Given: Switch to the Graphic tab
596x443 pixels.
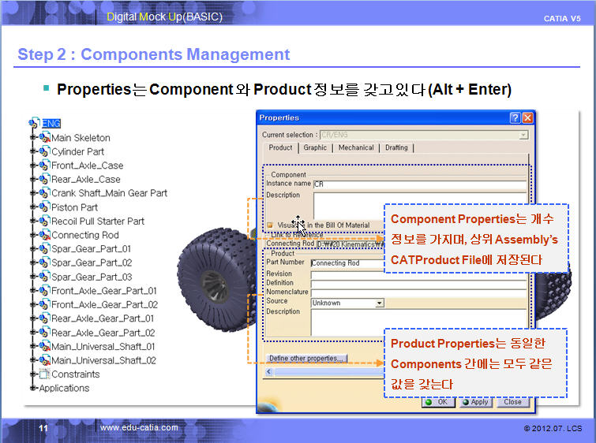Looking at the screenshot, I should pyautogui.click(x=315, y=147).
